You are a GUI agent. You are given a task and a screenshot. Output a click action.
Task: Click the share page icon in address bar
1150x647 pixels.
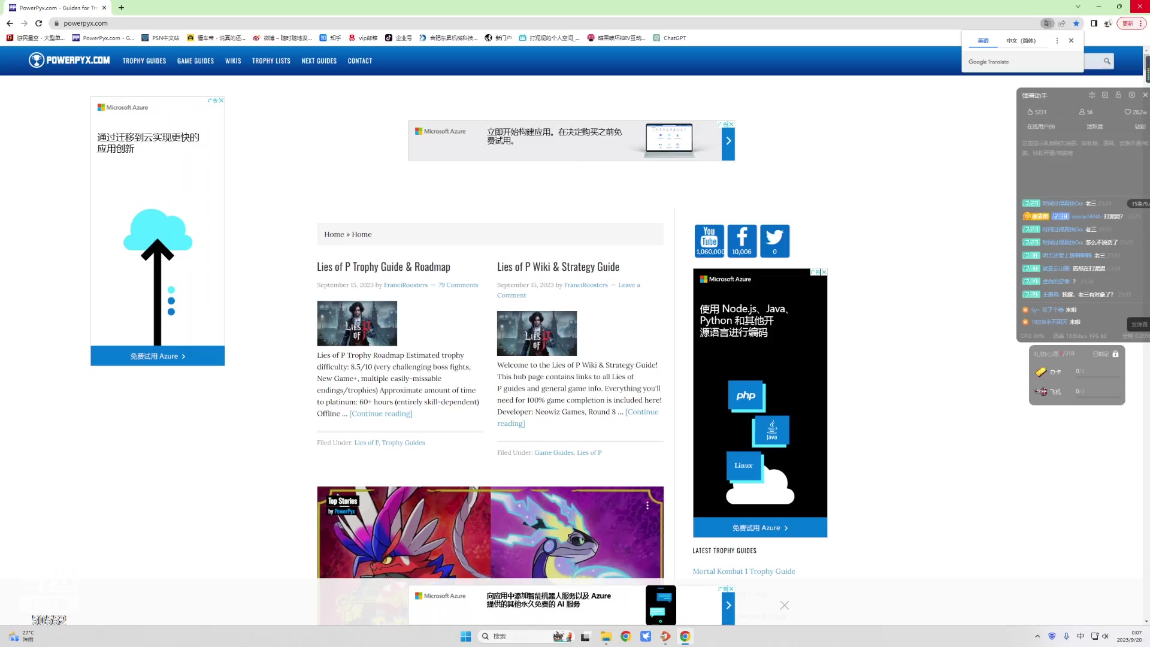tap(1062, 23)
